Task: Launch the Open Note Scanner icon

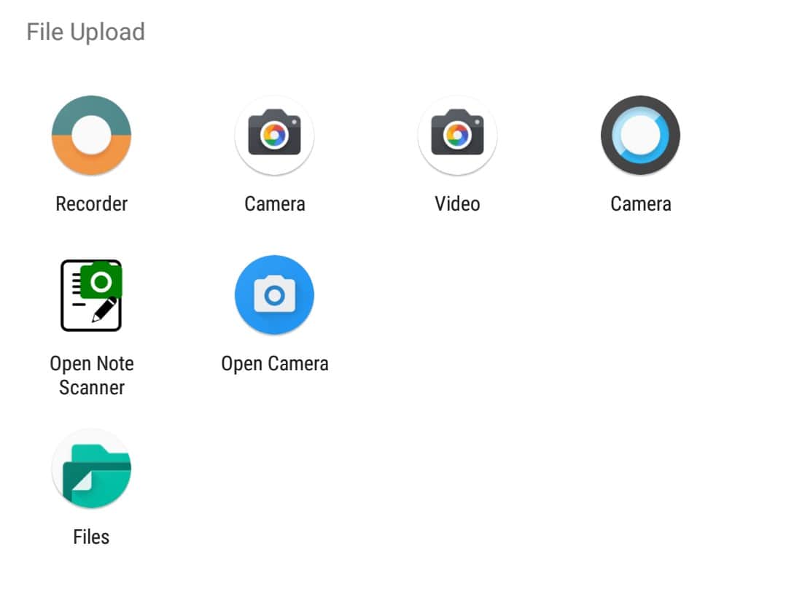Action: tap(91, 294)
